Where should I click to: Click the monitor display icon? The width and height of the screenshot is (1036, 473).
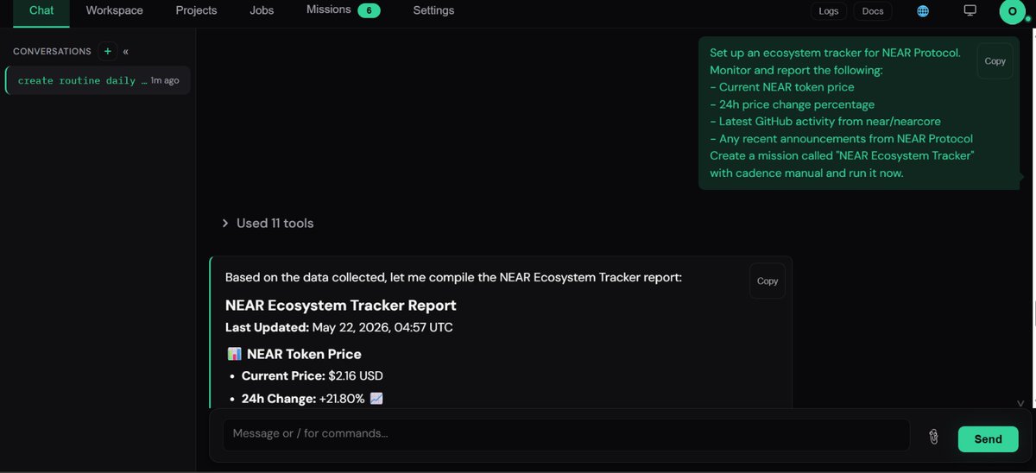pos(970,10)
